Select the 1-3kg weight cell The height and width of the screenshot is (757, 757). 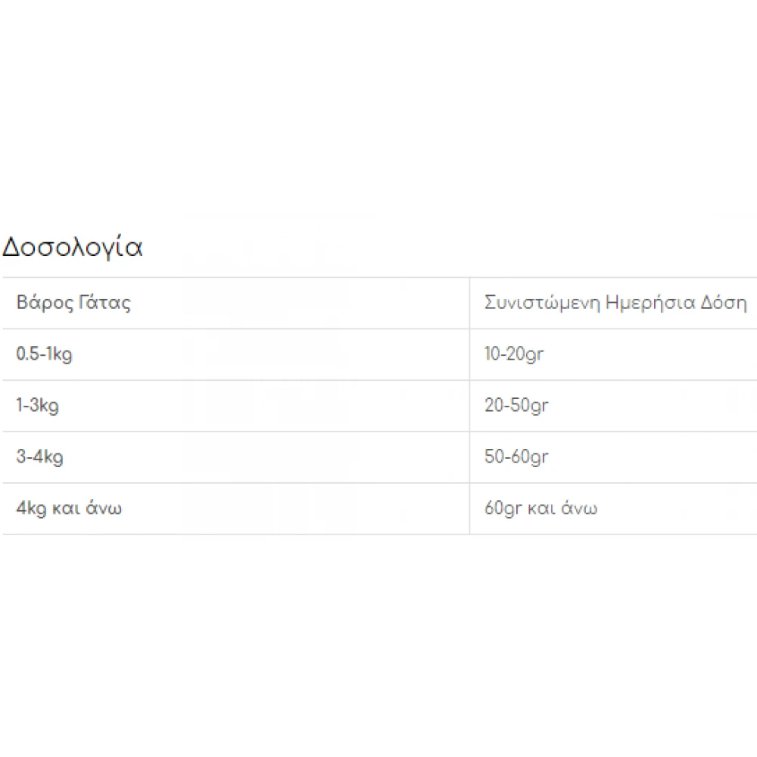[38, 406]
